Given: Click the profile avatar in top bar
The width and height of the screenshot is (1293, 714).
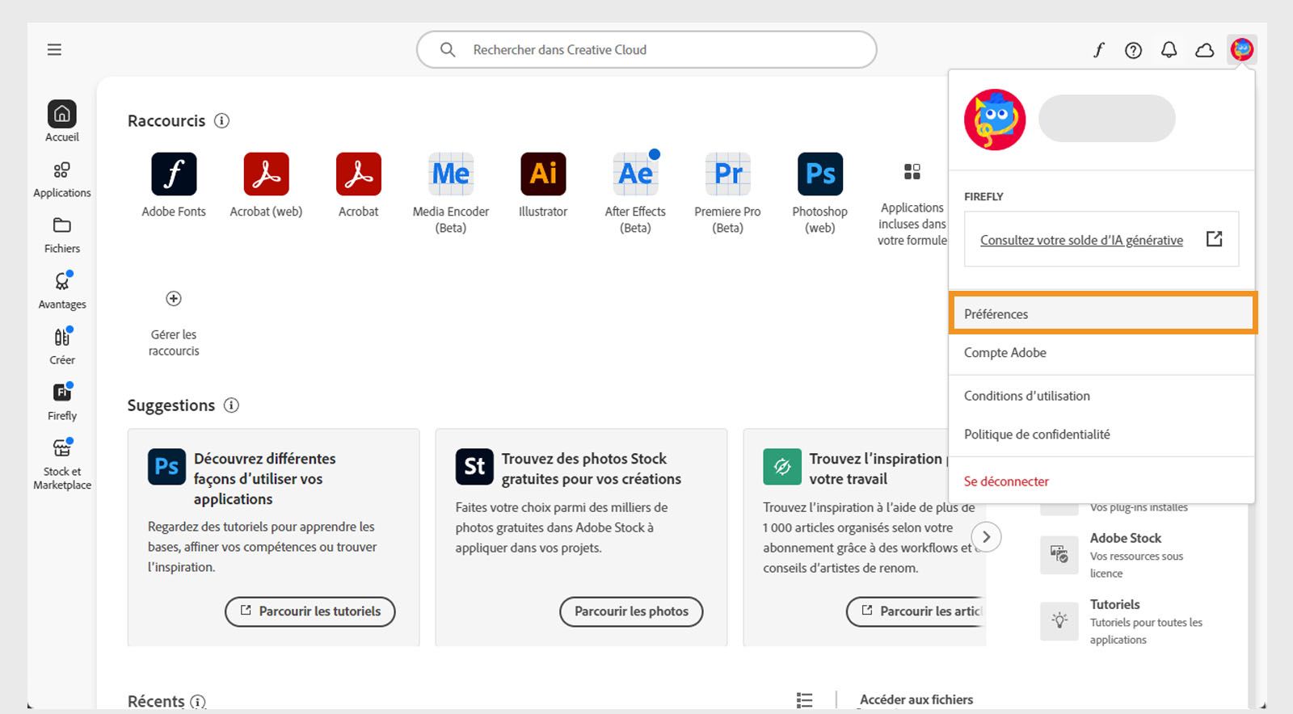Looking at the screenshot, I should click(1242, 50).
